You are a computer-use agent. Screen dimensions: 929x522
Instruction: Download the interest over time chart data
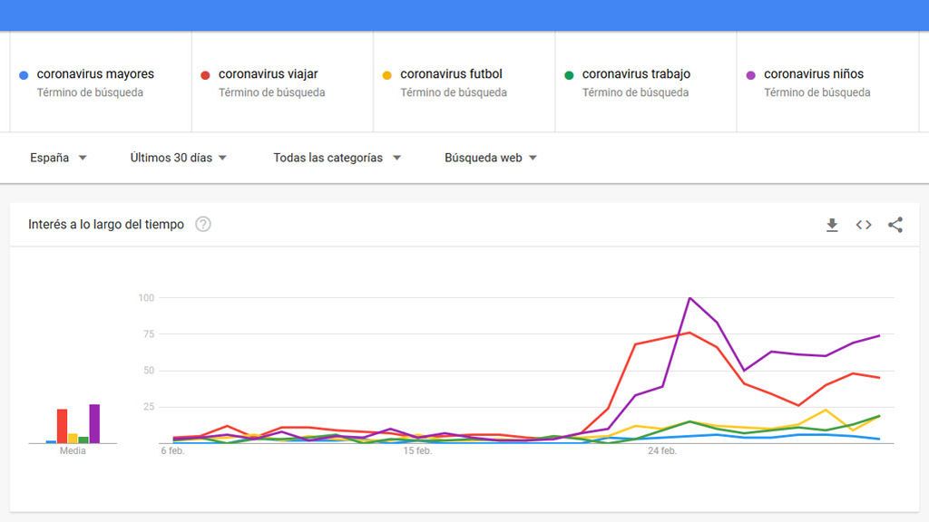pyautogui.click(x=832, y=225)
